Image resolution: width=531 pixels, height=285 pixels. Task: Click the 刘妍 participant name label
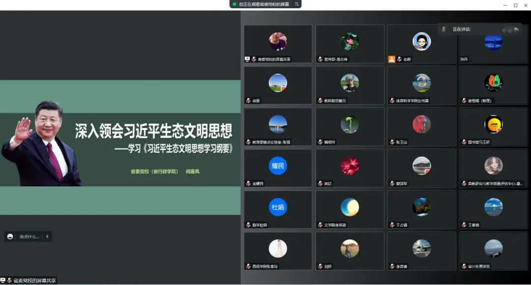[327, 266]
